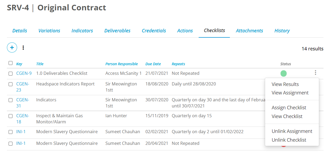Check the CGEN-18 row checkbox
Screen dimensions: 328x152
click(10, 116)
